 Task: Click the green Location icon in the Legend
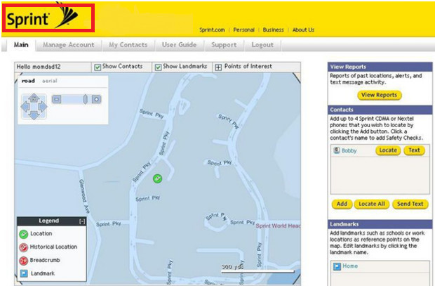pos(24,234)
